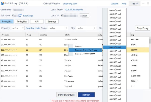Close the Pia S5 Proxy window
This screenshot has width=151, height=102.
tap(148, 3)
